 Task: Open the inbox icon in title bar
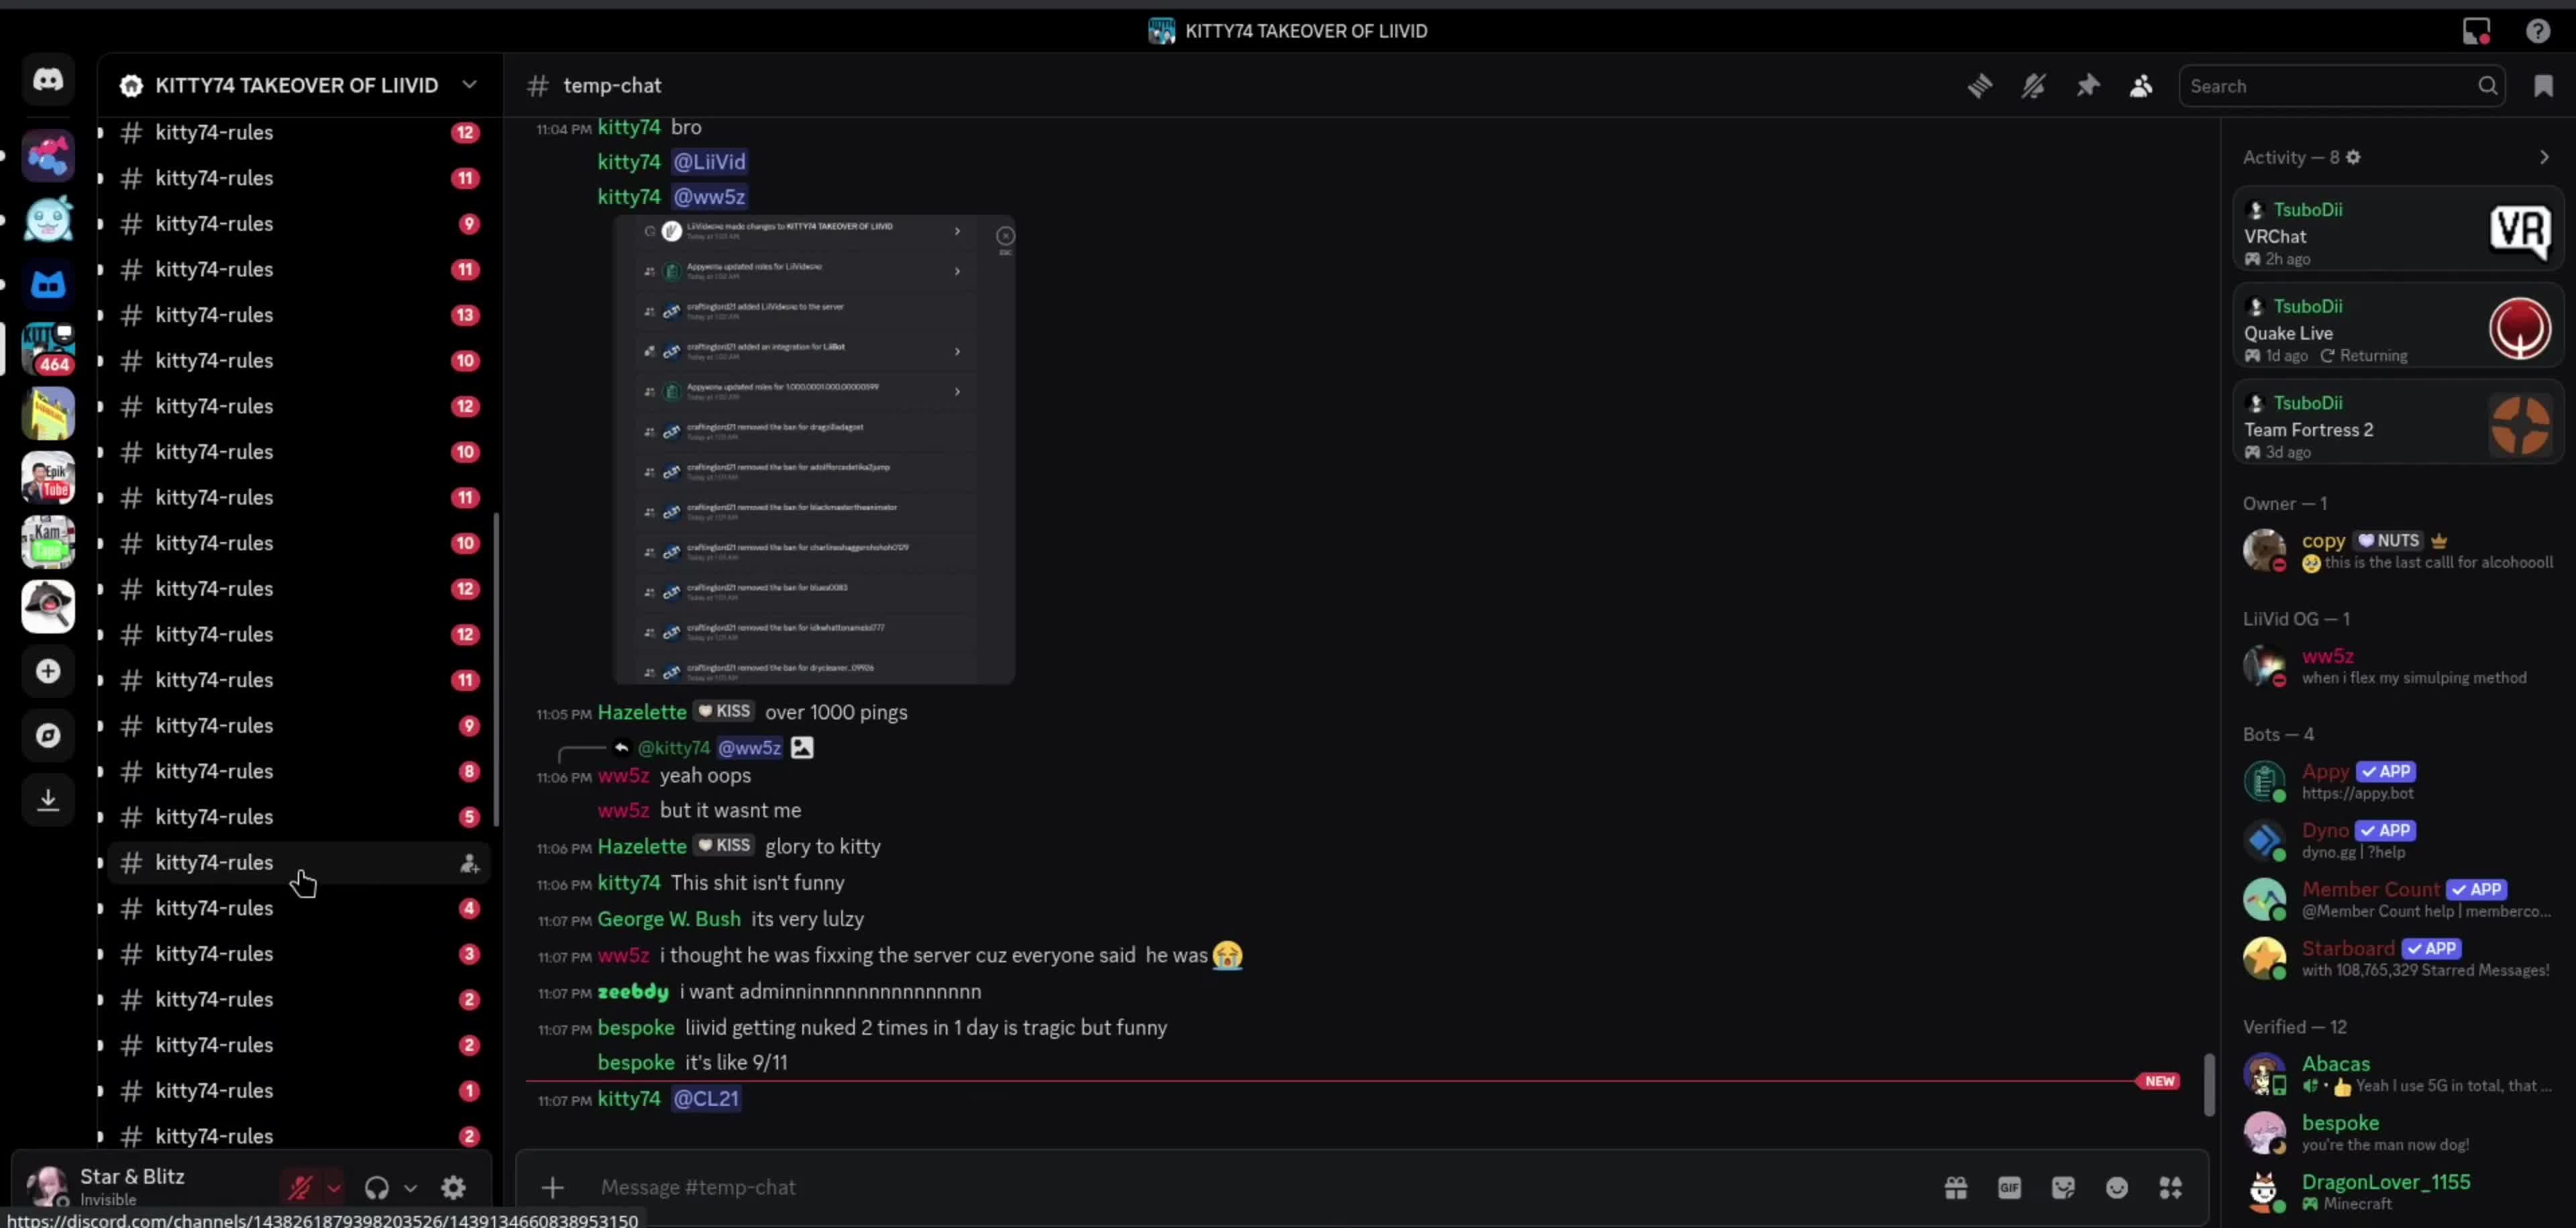coord(2476,31)
